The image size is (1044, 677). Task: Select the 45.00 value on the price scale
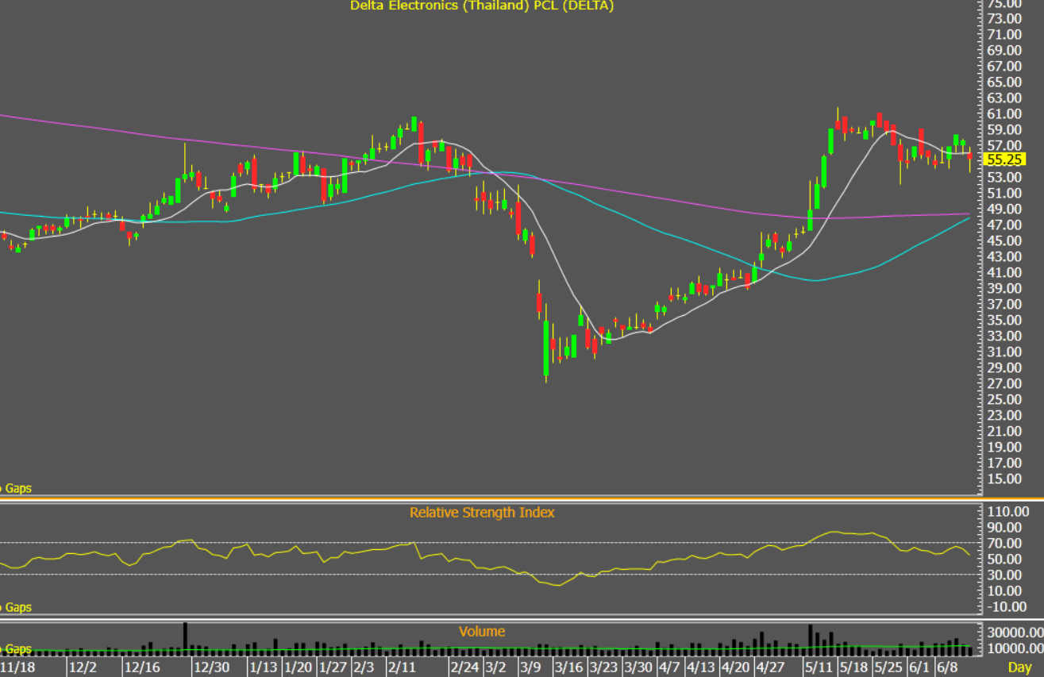(1004, 241)
